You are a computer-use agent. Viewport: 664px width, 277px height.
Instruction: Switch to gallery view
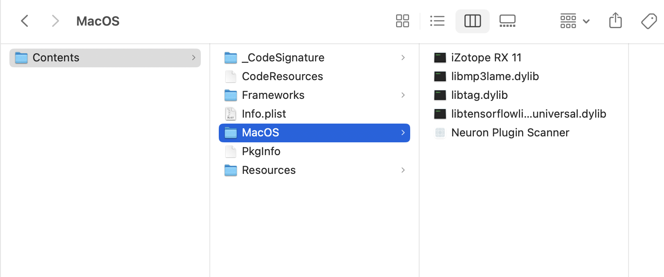pyautogui.click(x=507, y=21)
